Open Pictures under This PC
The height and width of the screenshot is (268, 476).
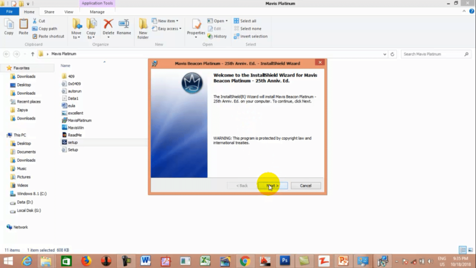tap(20, 177)
